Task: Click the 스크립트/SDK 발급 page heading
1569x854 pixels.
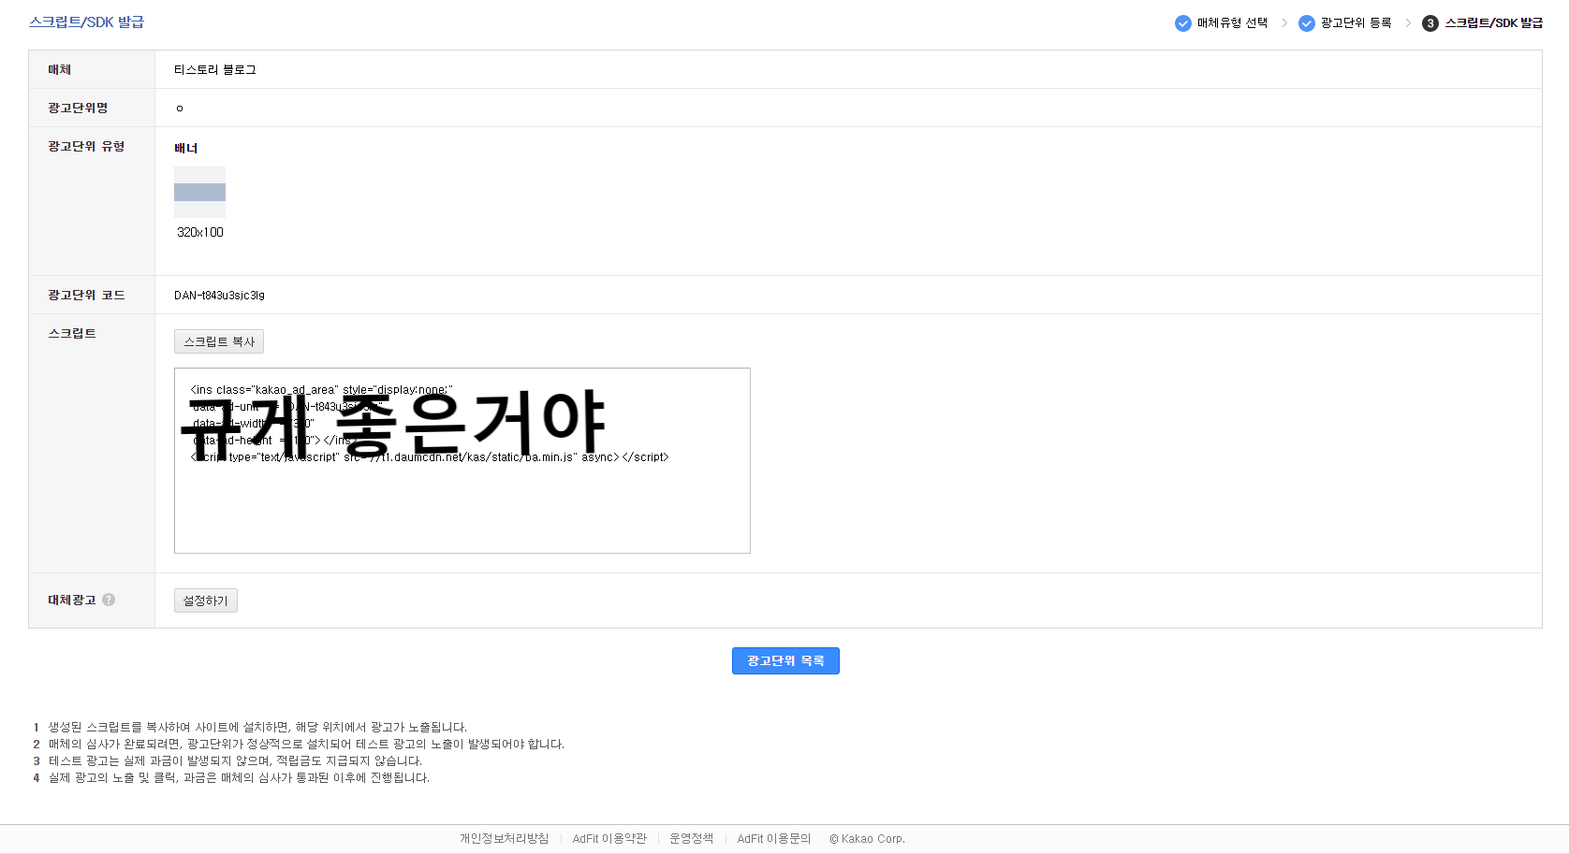Action: [x=86, y=22]
